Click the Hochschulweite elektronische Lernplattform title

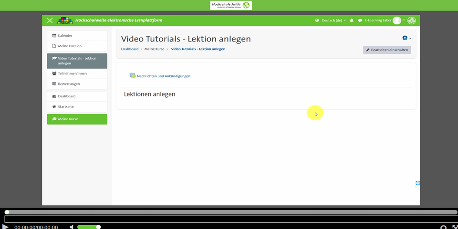pyautogui.click(x=119, y=21)
